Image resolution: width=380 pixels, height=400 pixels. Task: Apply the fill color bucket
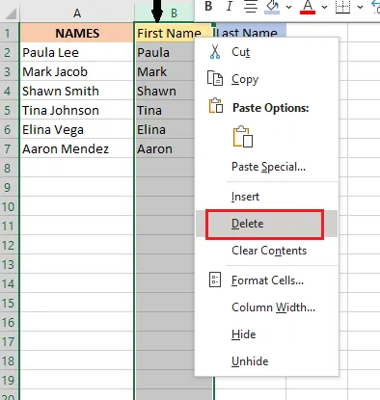click(272, 7)
